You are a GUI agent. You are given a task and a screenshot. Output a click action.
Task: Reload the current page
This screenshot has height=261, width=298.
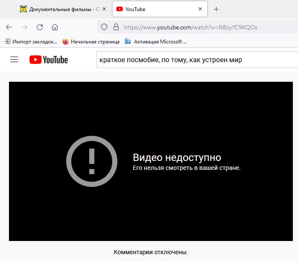pos(40,27)
